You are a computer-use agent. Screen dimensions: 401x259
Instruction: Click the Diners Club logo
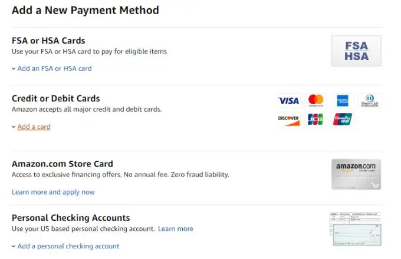click(369, 101)
